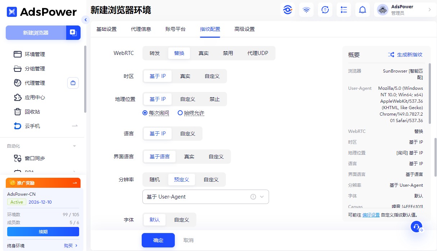This screenshot has height=251, width=437.
Task: Click the proxy shop bag icon
Action: click(x=73, y=83)
